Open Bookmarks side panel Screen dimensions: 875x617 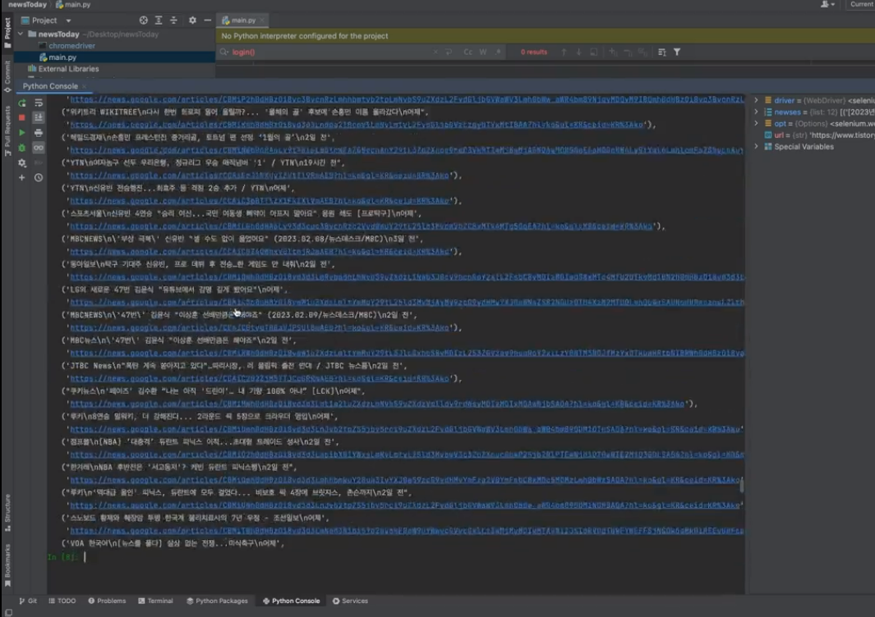[x=7, y=565]
